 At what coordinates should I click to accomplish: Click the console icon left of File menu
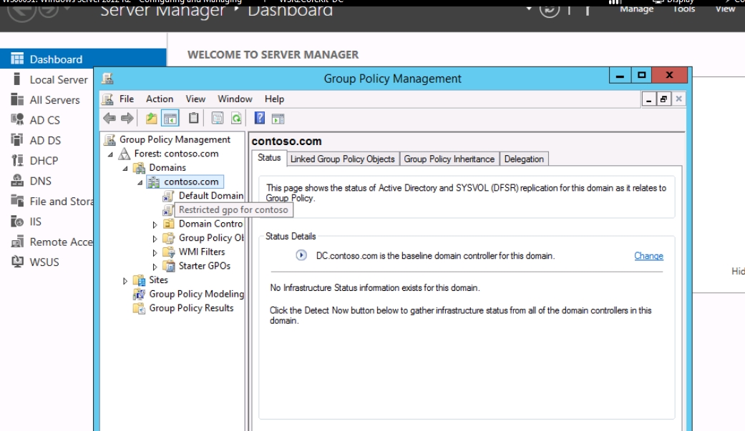pyautogui.click(x=108, y=99)
